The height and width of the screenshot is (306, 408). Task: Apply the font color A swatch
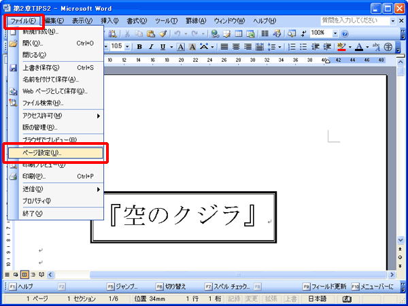tap(359, 47)
